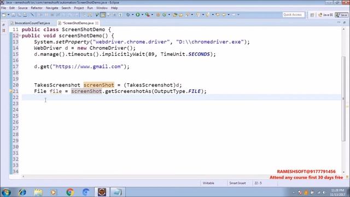
Task: Open the Debug dropdown arrow
Action: click(x=132, y=15)
